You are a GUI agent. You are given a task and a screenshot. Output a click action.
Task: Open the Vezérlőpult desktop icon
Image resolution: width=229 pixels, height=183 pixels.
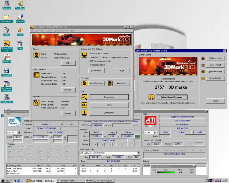[x=20, y=5]
